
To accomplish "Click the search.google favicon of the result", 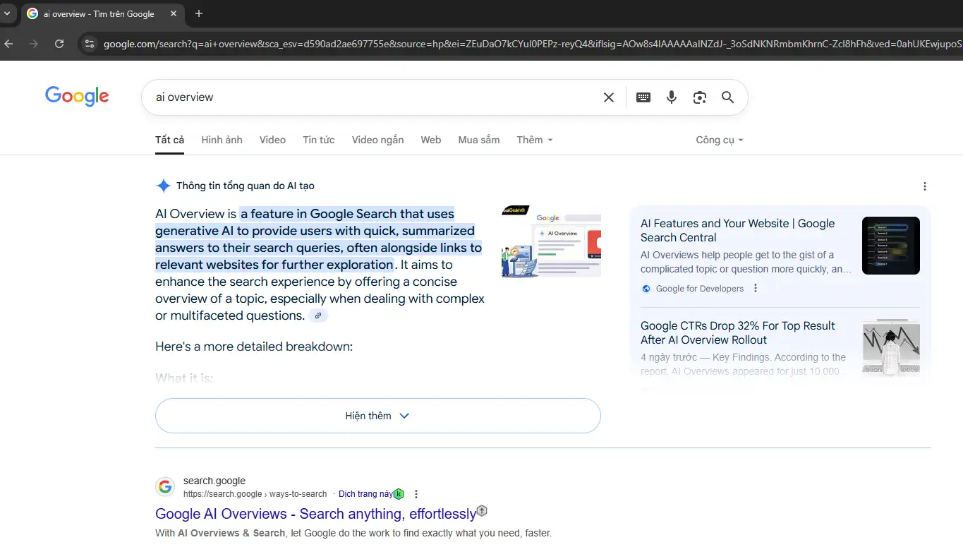I will click(x=165, y=487).
